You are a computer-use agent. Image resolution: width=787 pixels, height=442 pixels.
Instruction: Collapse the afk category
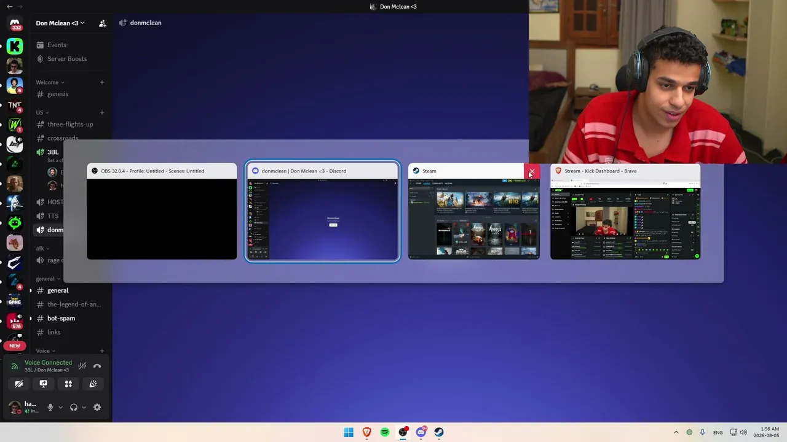point(42,249)
